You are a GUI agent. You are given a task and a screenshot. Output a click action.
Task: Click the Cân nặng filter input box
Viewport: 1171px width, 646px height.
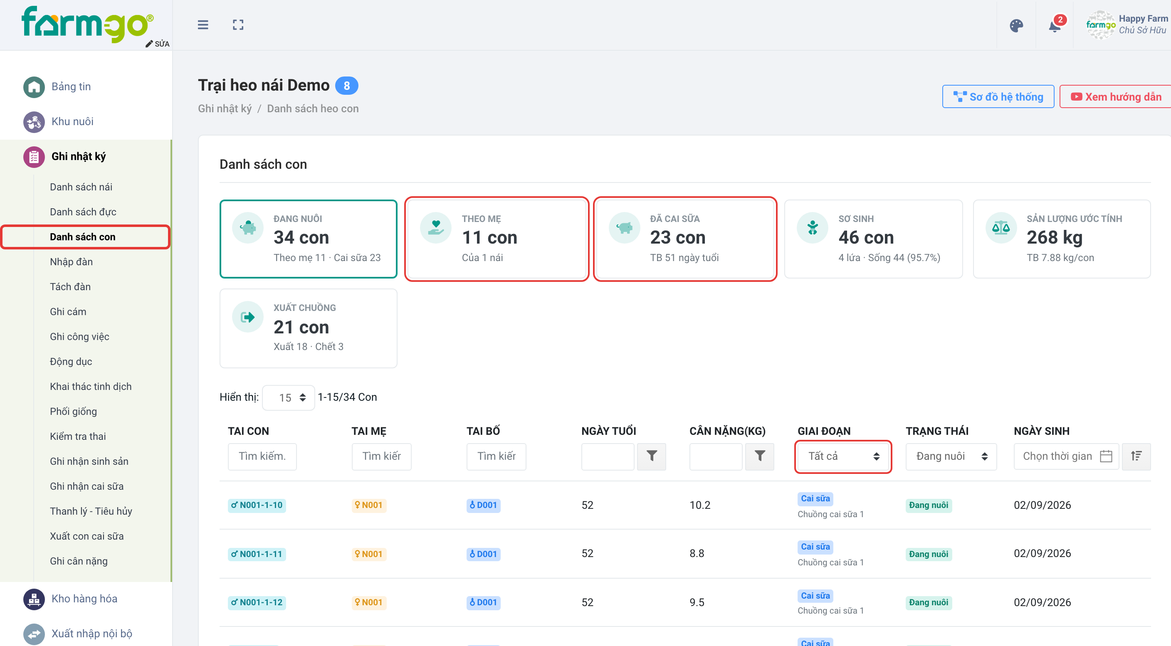click(x=716, y=456)
